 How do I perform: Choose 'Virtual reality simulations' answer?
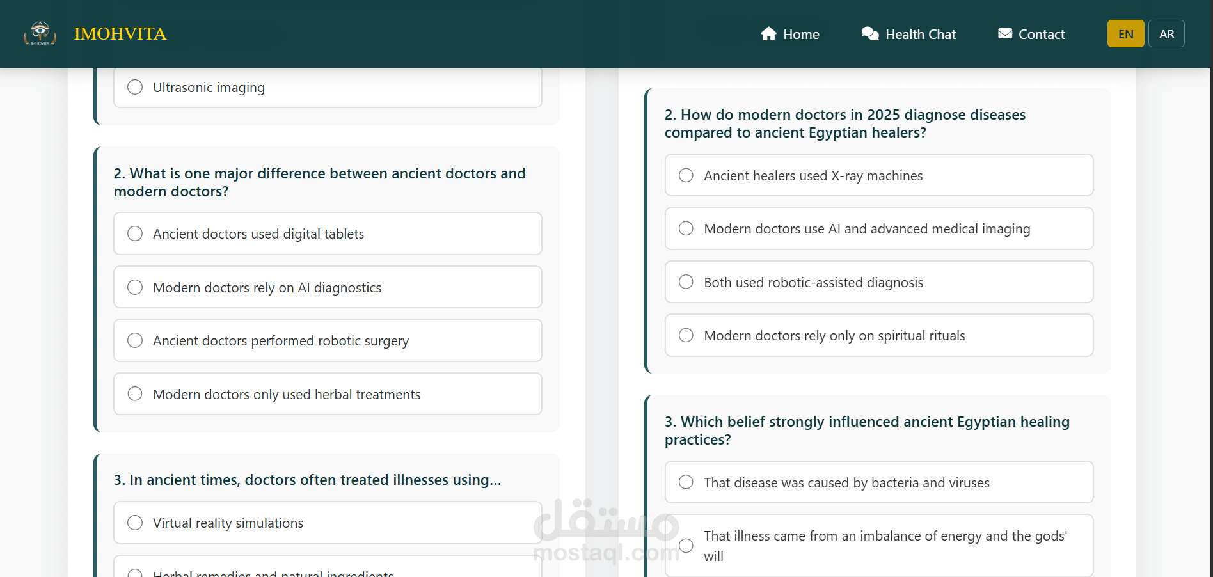click(135, 523)
